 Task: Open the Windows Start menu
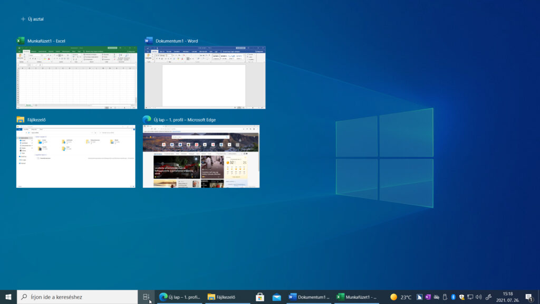tap(8, 297)
